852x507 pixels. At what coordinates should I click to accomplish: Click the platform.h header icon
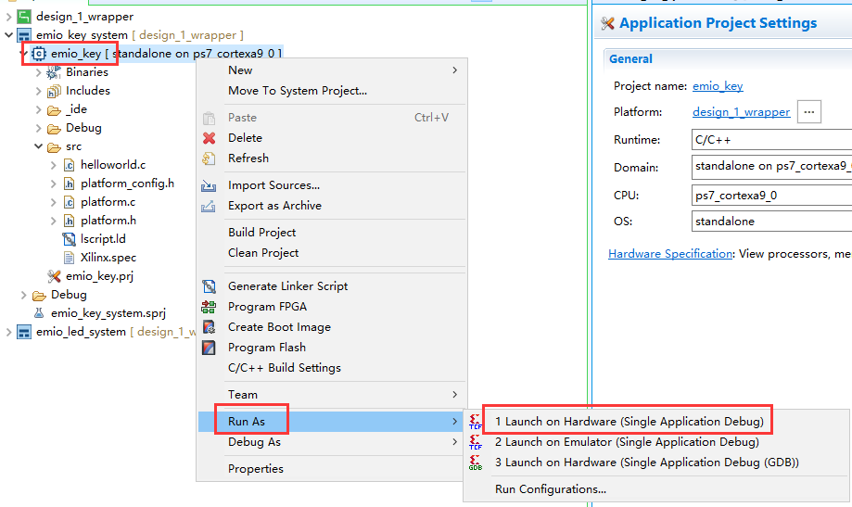point(69,221)
